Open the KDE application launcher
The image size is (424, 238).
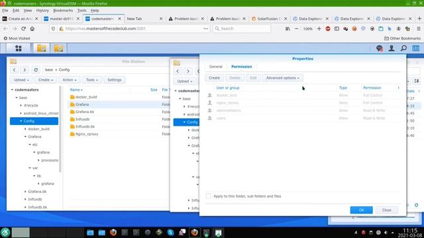point(5,232)
